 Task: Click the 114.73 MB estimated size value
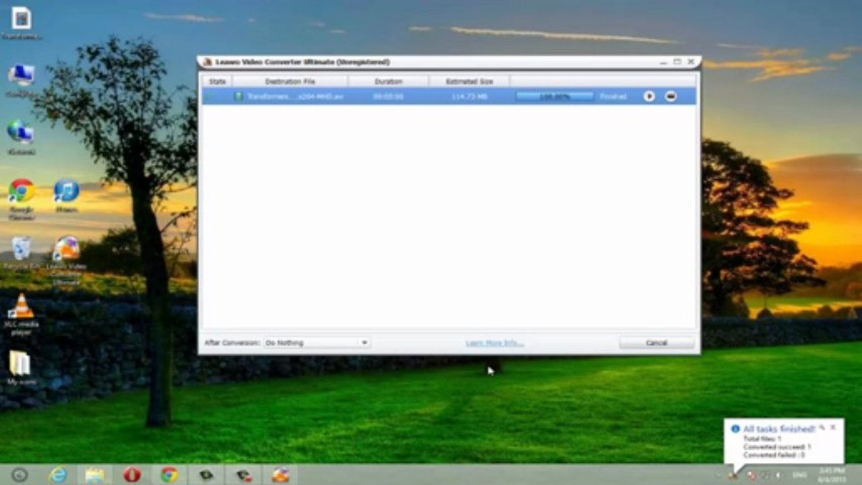pos(469,96)
